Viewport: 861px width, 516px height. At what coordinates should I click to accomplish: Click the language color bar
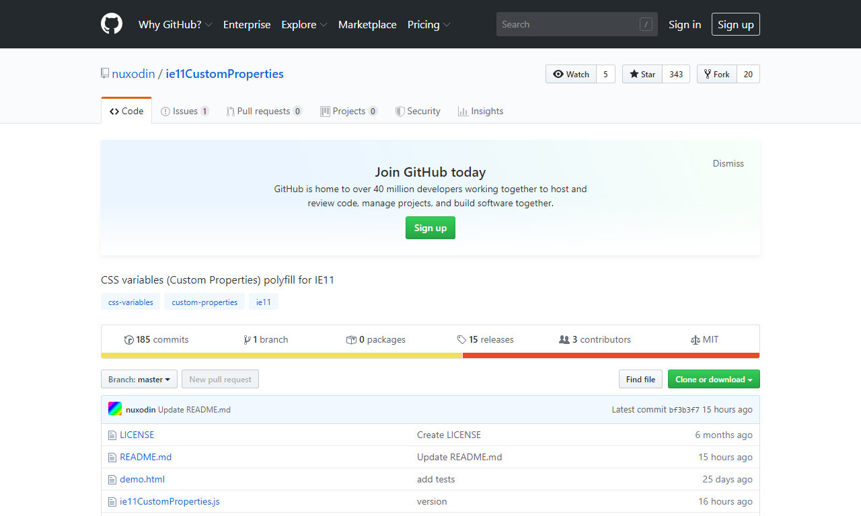pos(430,355)
